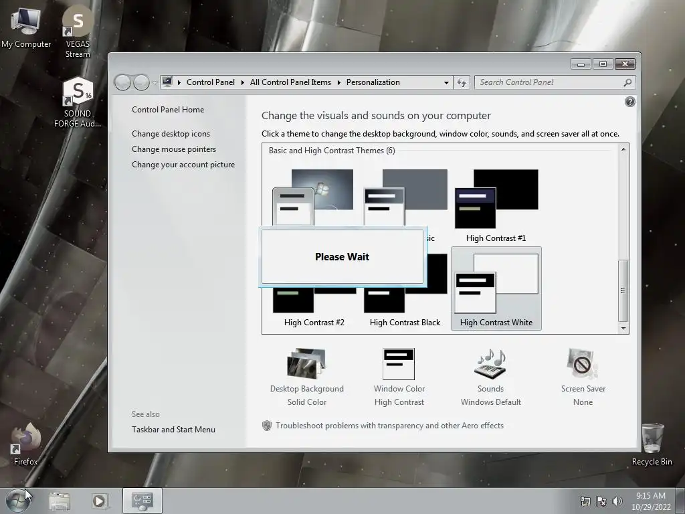685x514 pixels.
Task: Open Troubleshoot problems with transparency link
Action: tap(389, 426)
